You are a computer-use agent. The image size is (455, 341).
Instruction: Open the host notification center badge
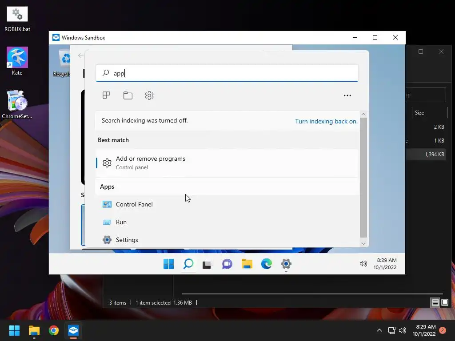443,330
